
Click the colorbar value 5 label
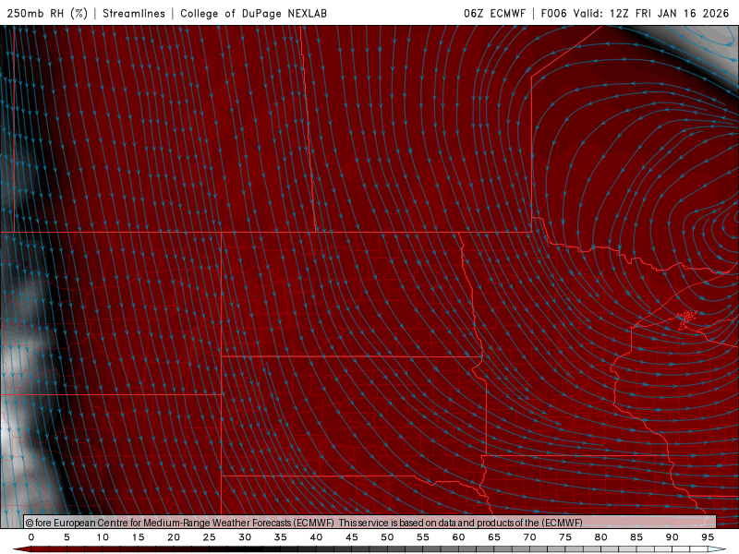(67, 537)
